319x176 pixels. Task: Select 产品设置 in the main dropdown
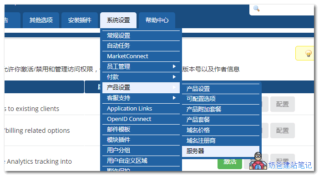pos(141,88)
